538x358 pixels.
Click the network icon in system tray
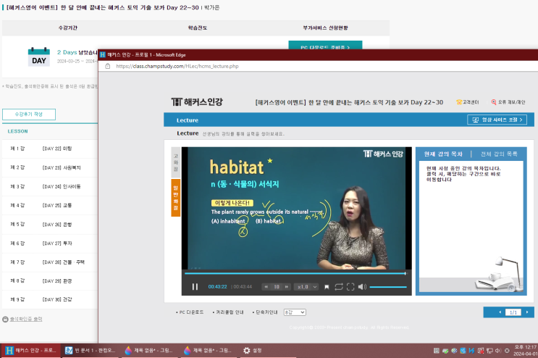tap(489, 351)
